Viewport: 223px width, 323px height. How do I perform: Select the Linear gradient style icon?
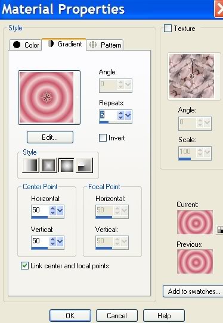[30, 165]
